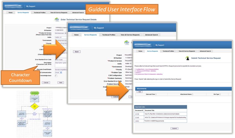Switch to Advanced Search tab in rightmost window

tap(205, 51)
